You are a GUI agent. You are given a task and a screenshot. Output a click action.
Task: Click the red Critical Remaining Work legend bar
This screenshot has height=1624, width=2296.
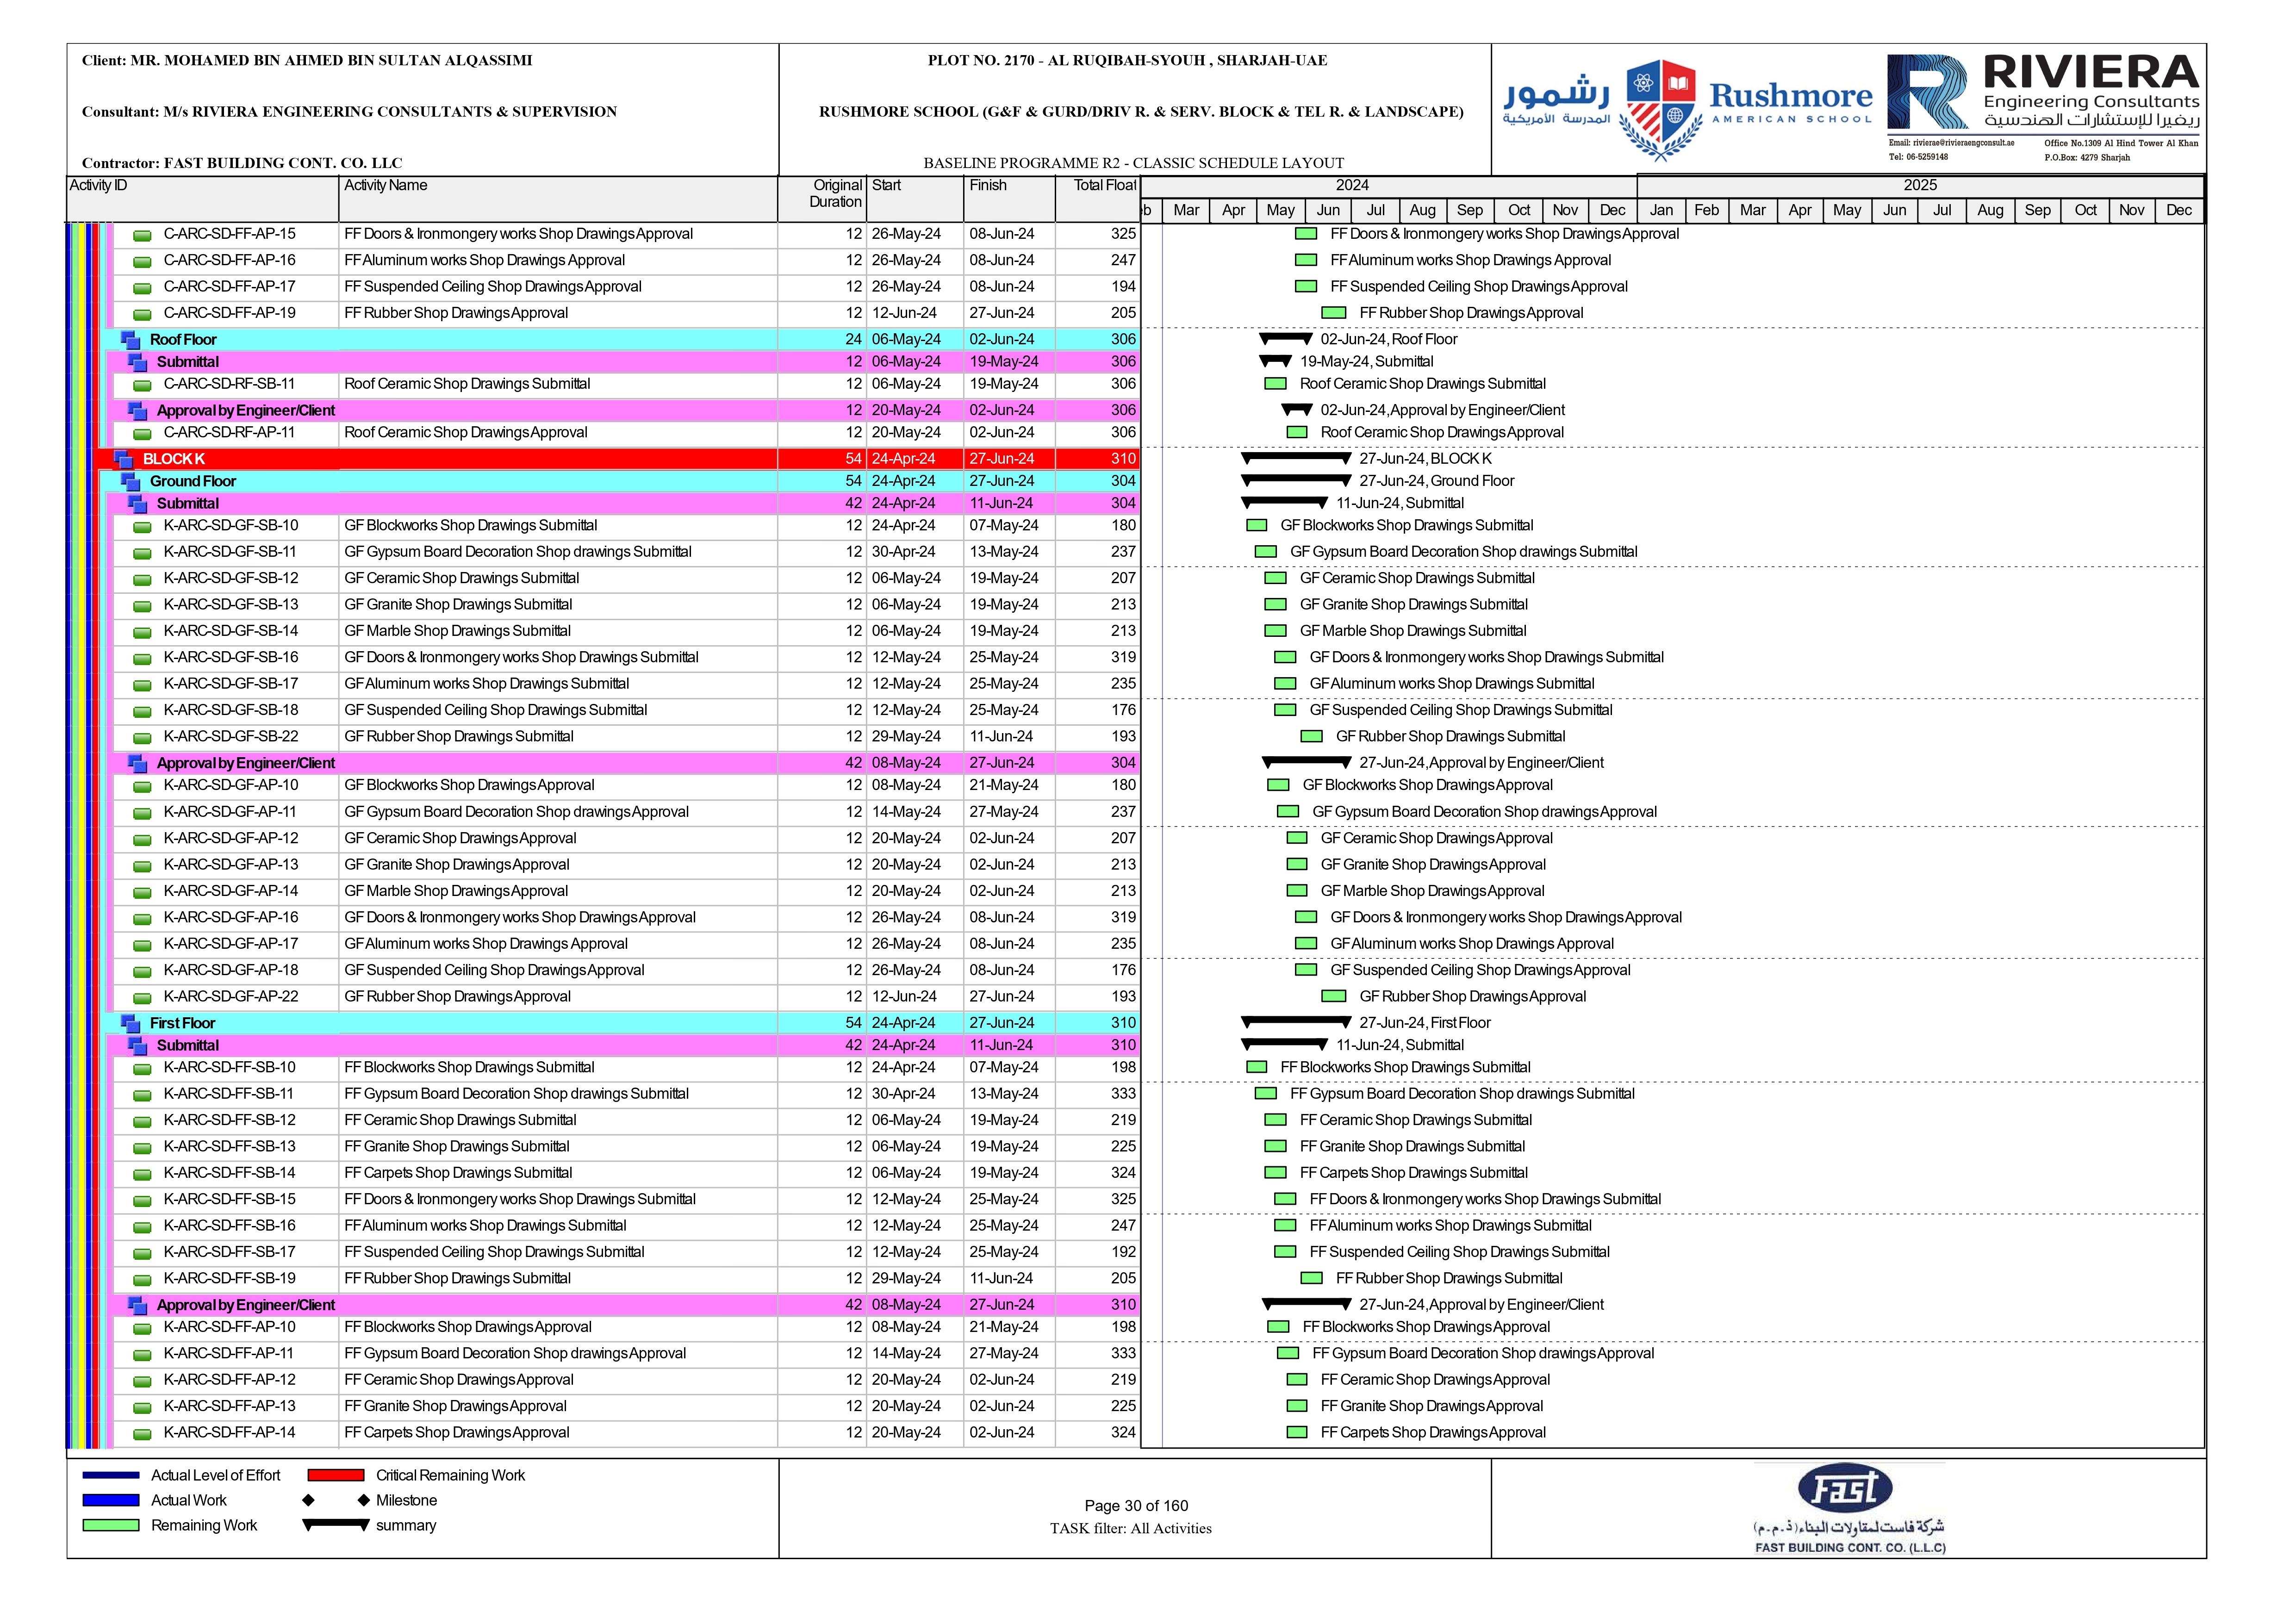pyautogui.click(x=336, y=1476)
